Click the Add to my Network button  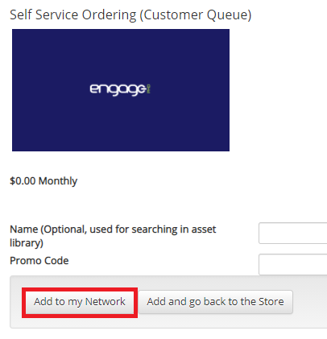click(80, 302)
